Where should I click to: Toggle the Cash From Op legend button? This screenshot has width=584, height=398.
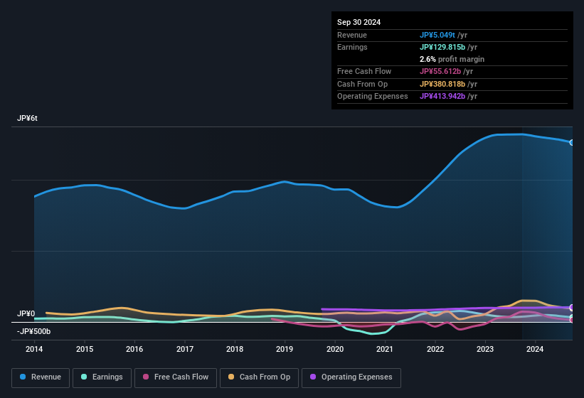259,377
